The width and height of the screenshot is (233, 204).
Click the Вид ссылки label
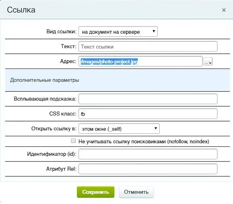pos(61,32)
